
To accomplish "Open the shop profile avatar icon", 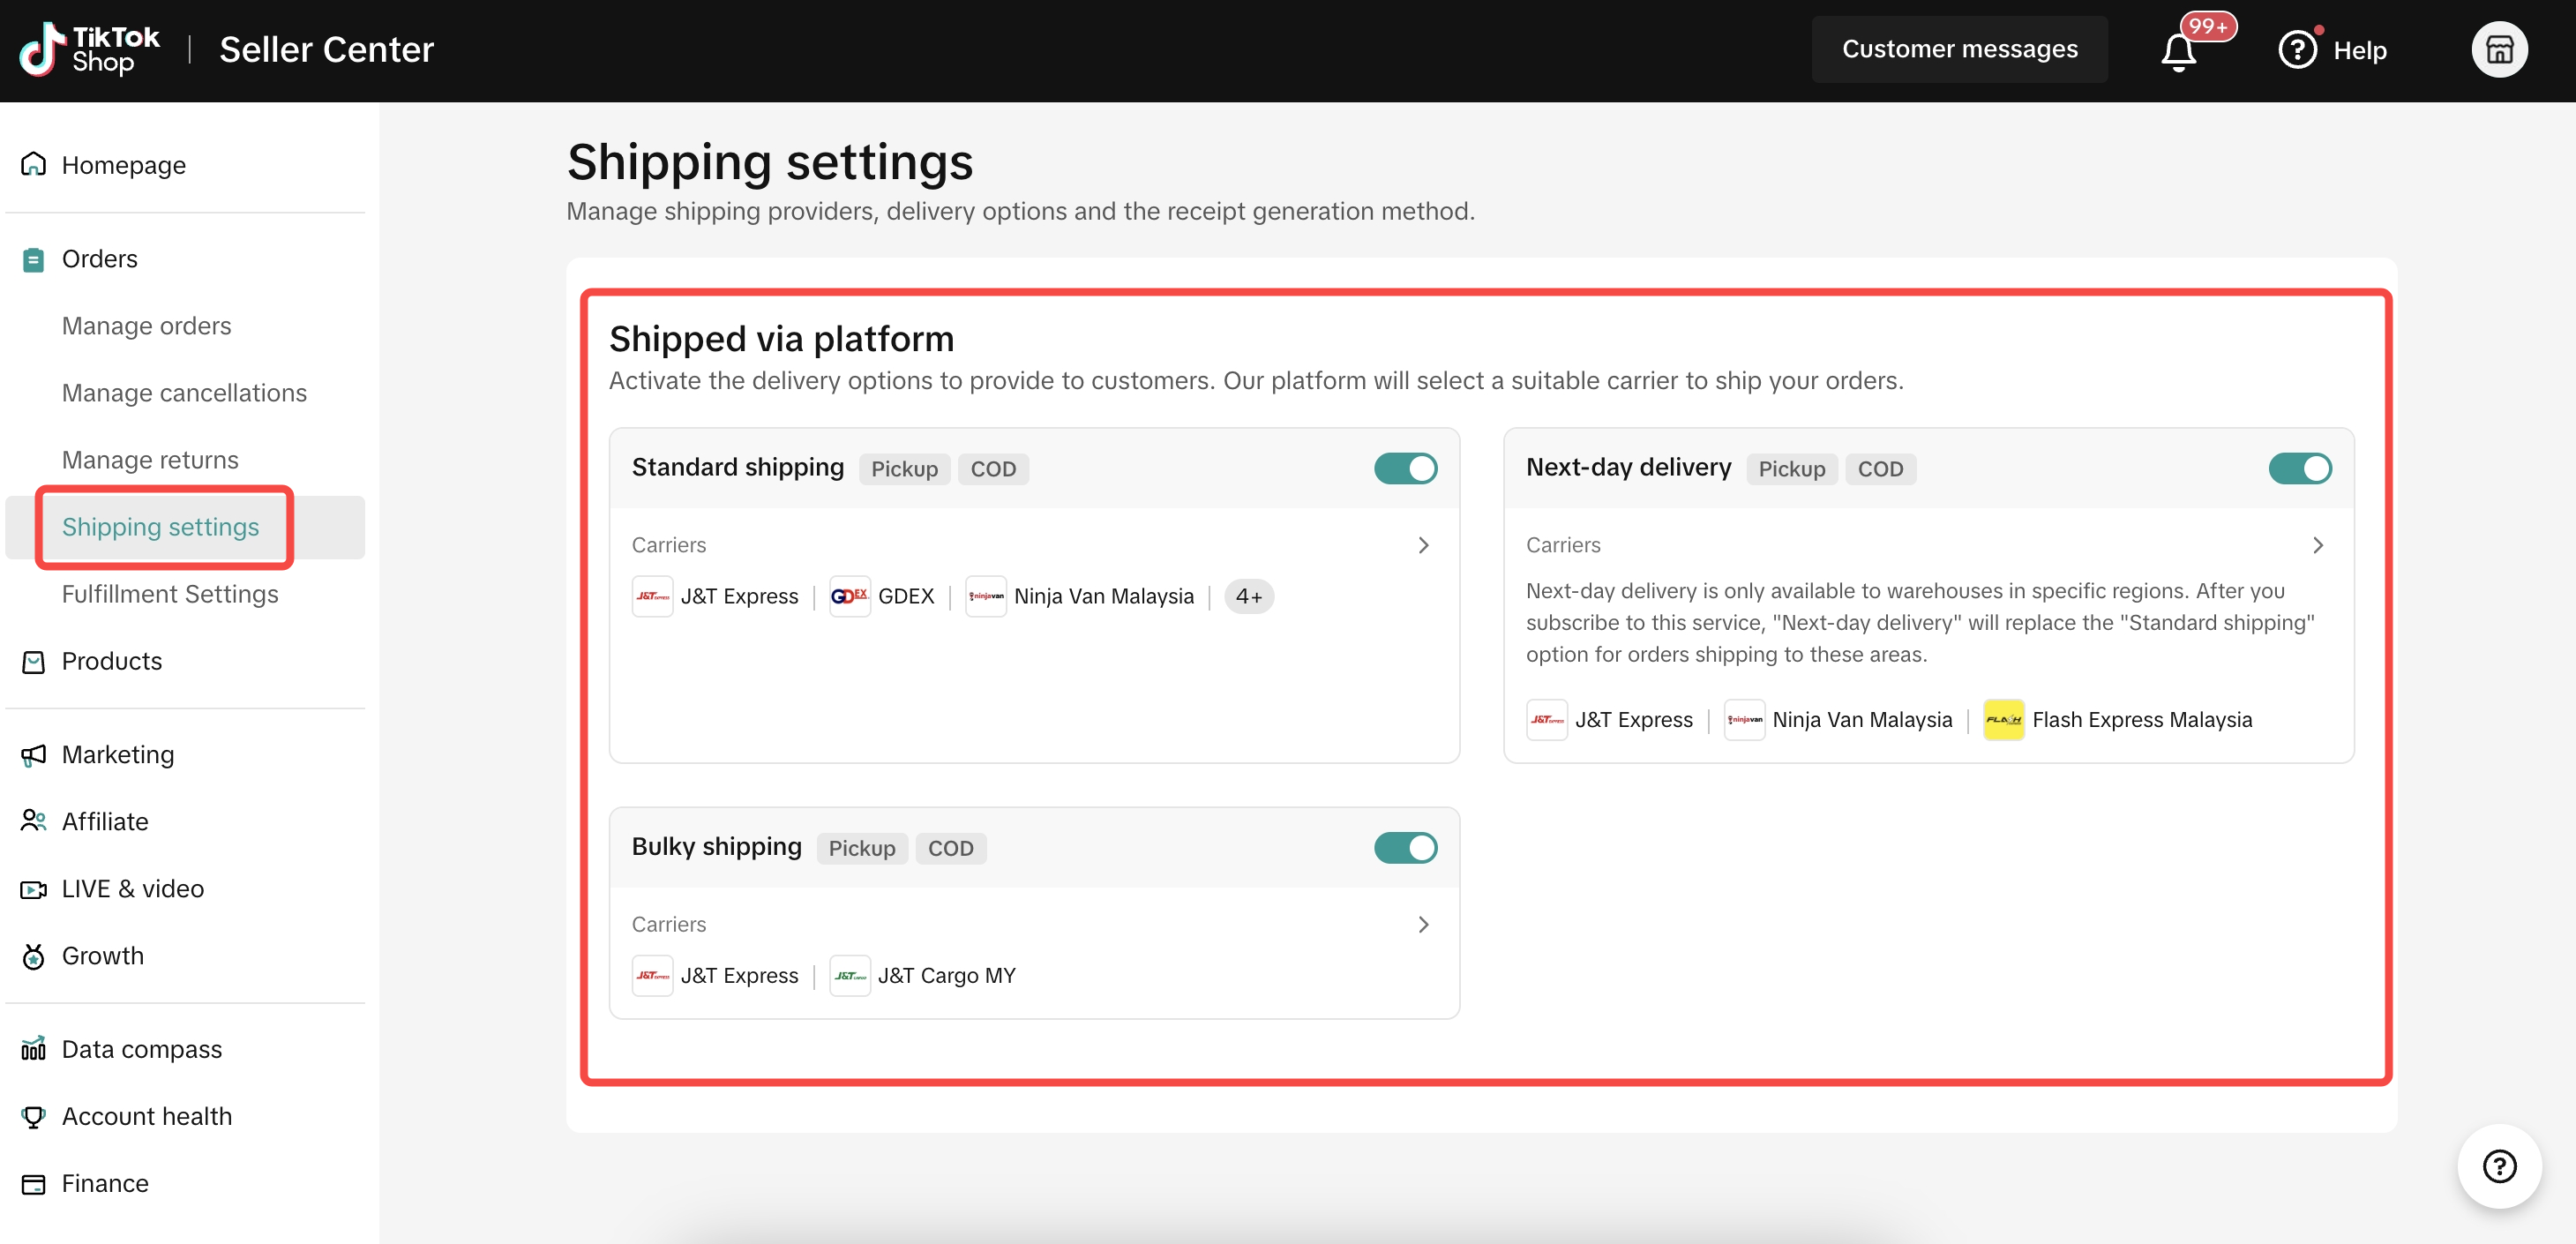I will coord(2498,50).
